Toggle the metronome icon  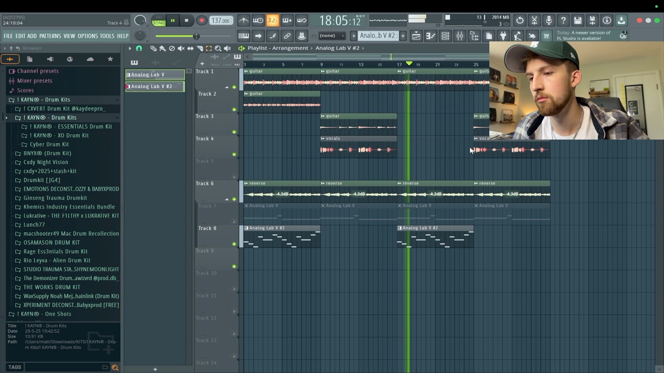pos(243,21)
